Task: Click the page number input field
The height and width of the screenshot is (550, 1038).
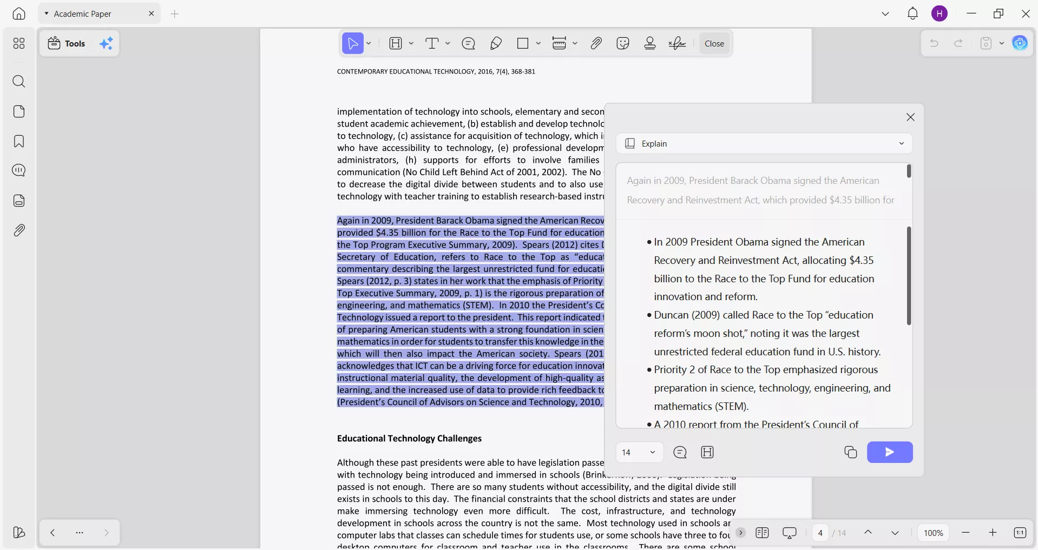Action: [820, 533]
